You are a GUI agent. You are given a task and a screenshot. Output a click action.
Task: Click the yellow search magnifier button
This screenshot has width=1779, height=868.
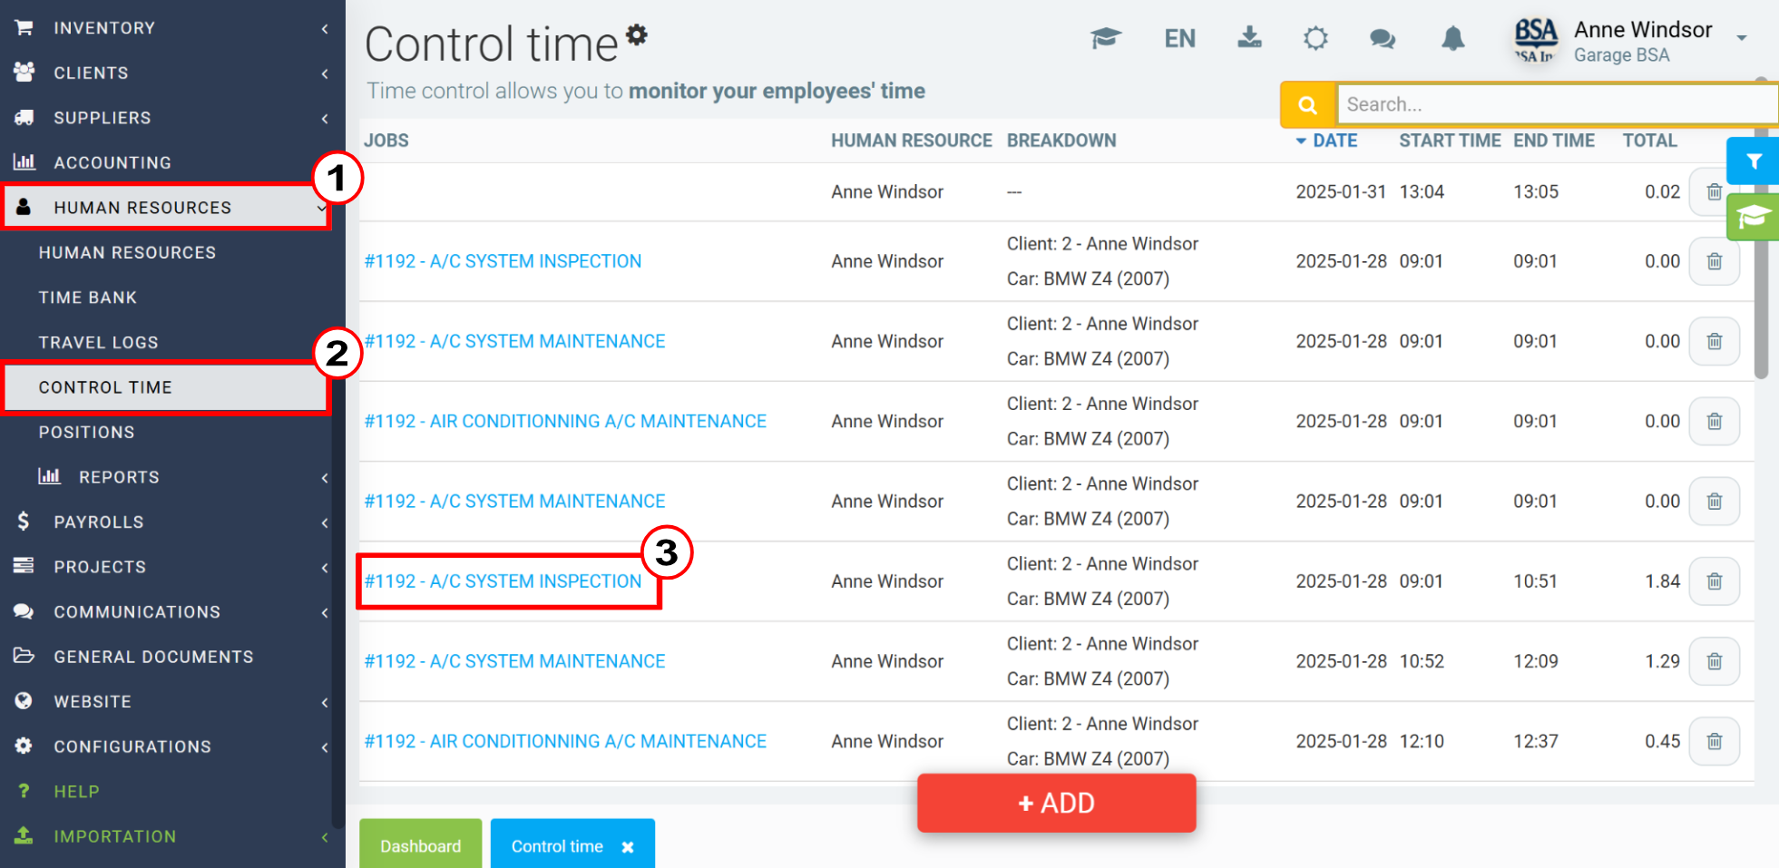pyautogui.click(x=1307, y=104)
